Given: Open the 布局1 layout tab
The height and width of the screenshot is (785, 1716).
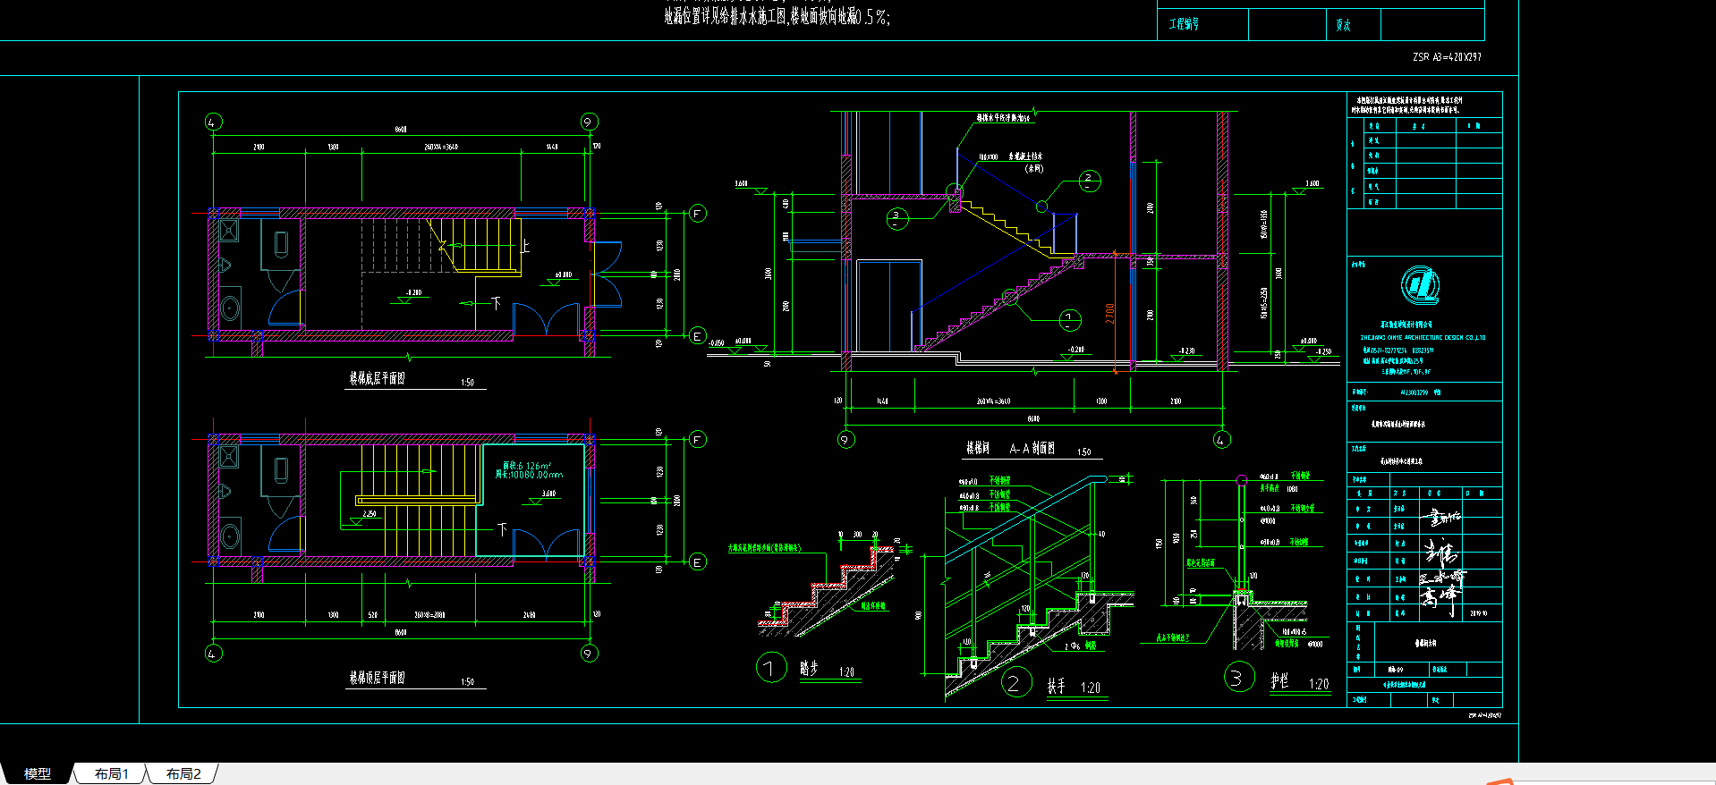Looking at the screenshot, I should (x=112, y=773).
